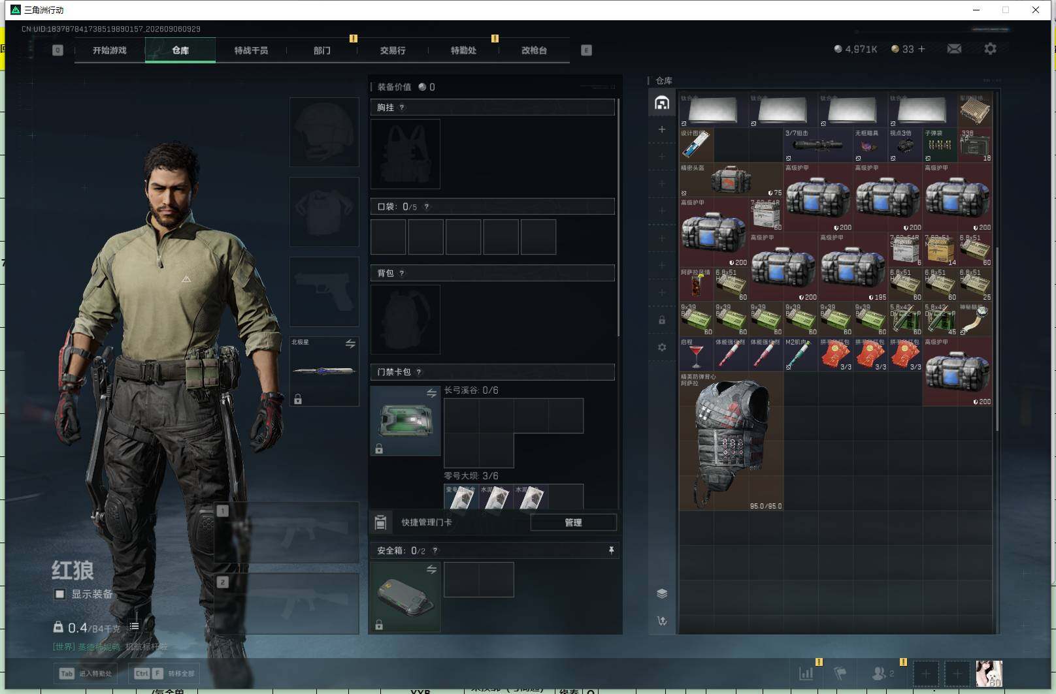This screenshot has height=694, width=1056.
Task: Open the mail envelope icon
Action: click(x=954, y=49)
